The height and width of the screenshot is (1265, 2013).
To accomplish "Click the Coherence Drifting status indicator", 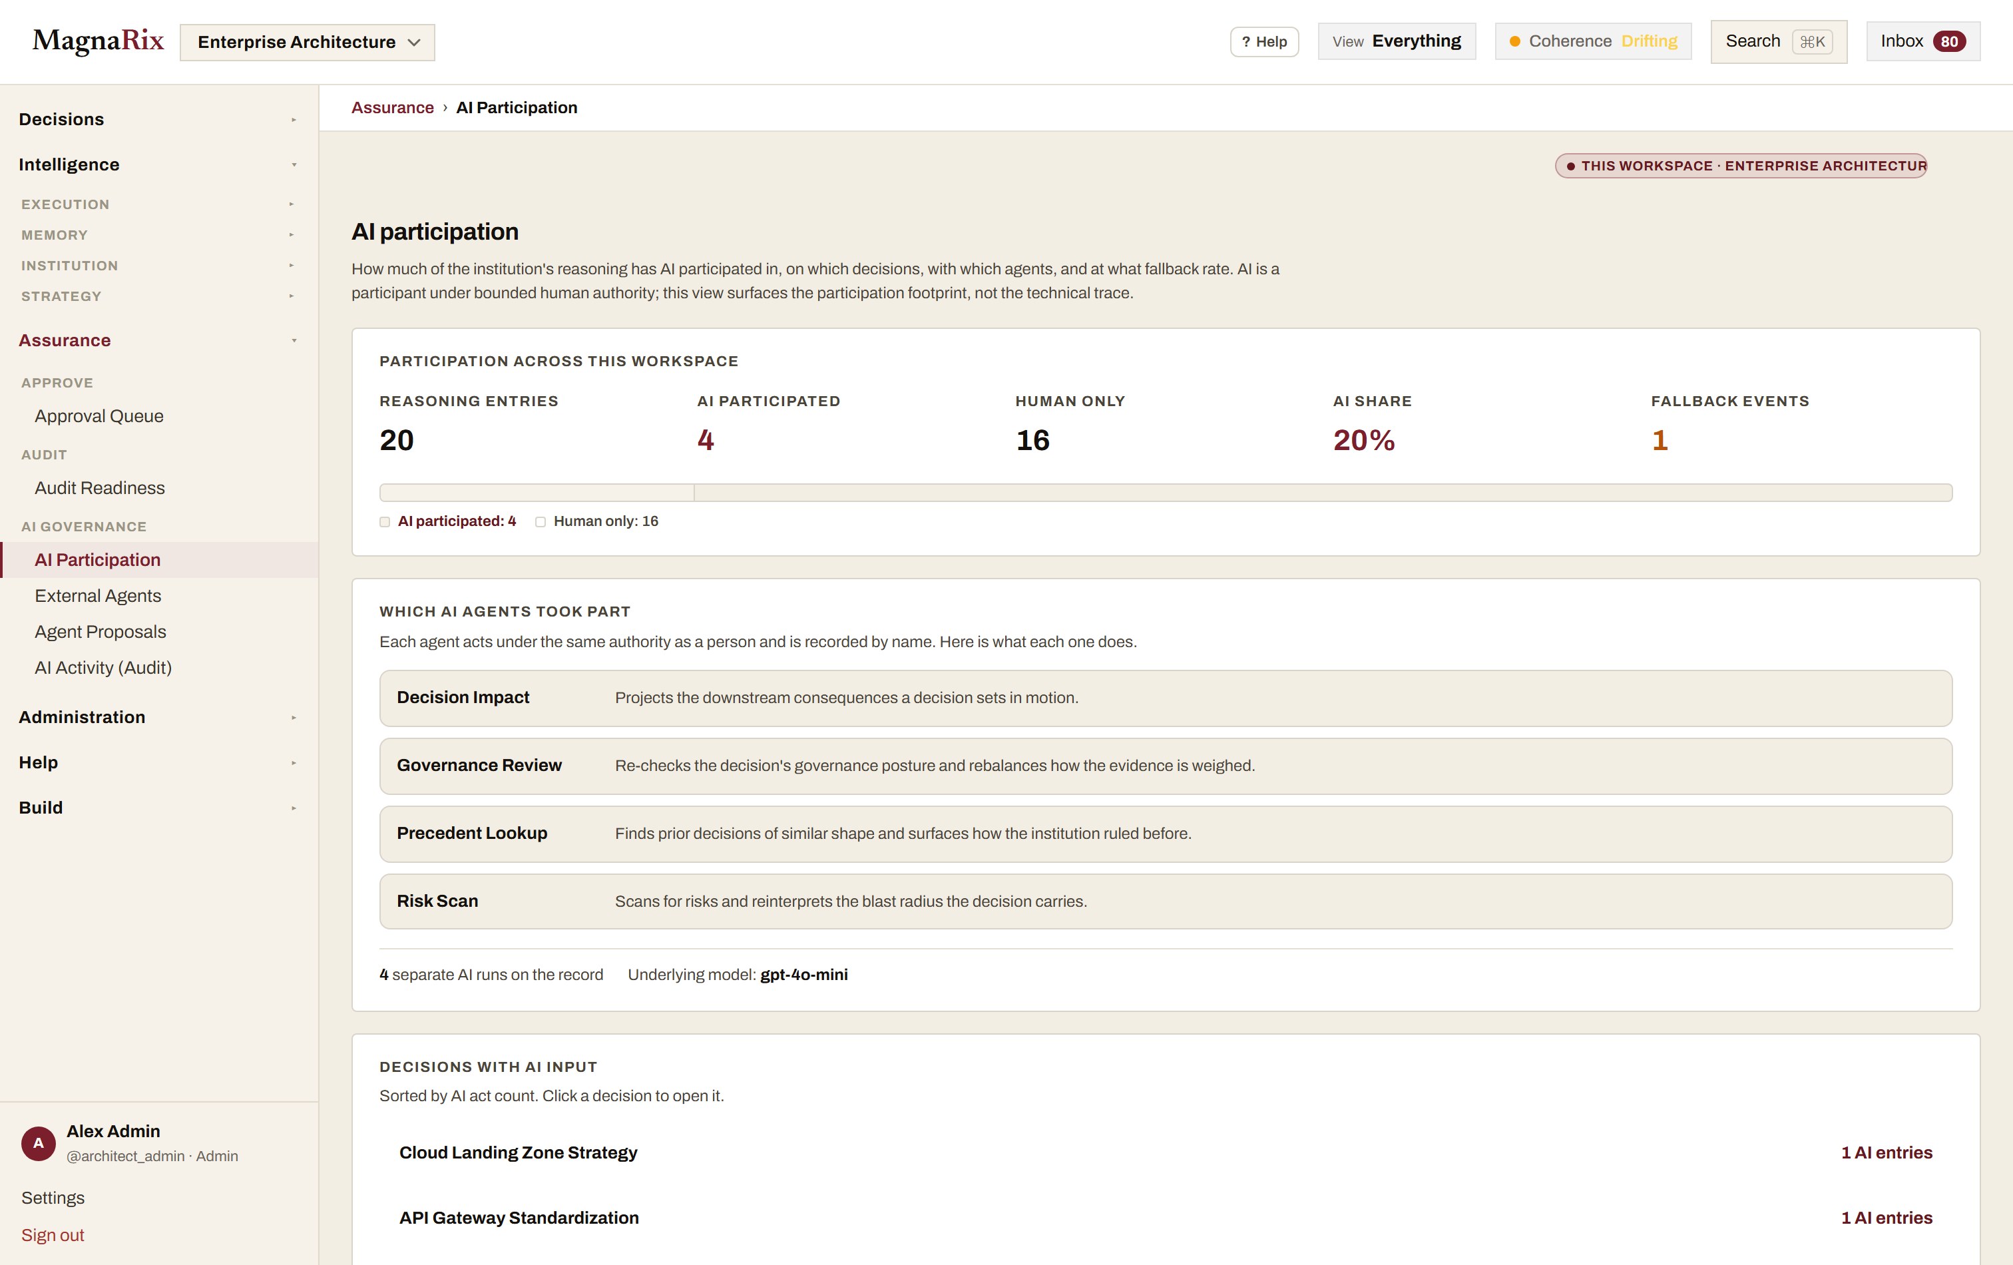I will point(1592,41).
